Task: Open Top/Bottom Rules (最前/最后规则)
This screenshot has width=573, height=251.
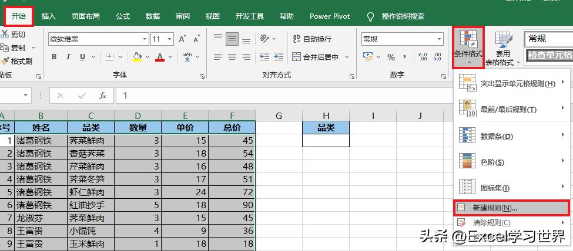Action: (512, 109)
